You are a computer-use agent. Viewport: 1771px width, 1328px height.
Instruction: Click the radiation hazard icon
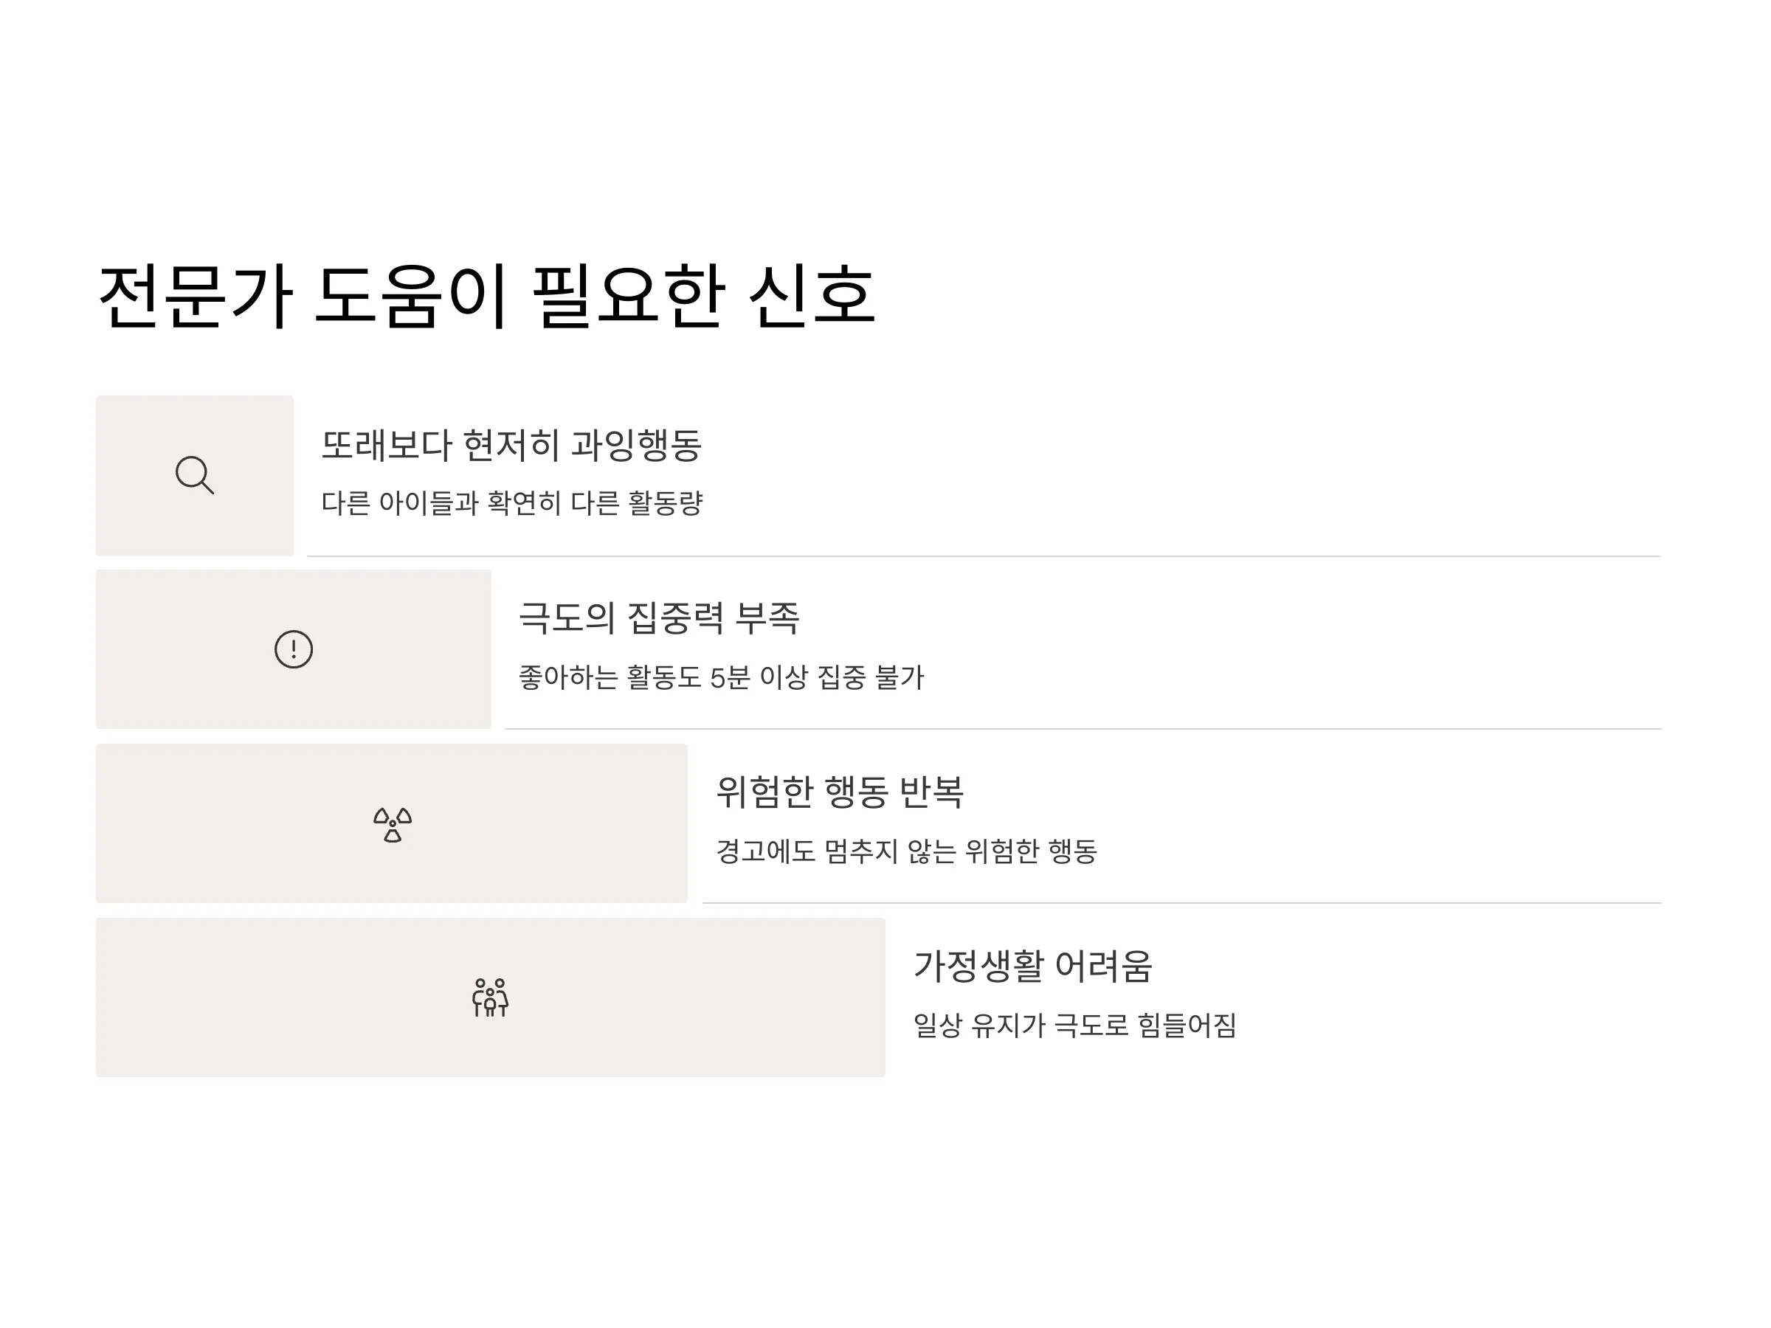click(x=393, y=823)
